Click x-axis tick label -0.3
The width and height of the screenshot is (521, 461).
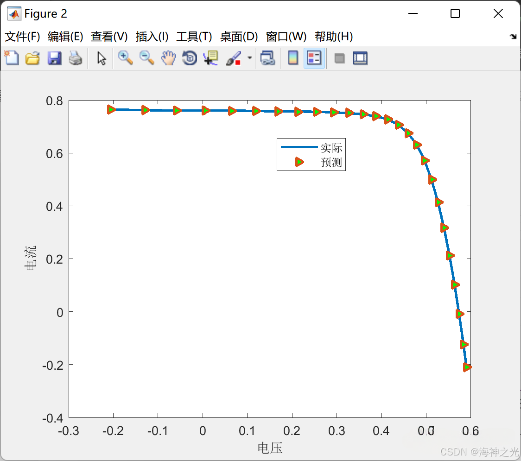tap(69, 431)
